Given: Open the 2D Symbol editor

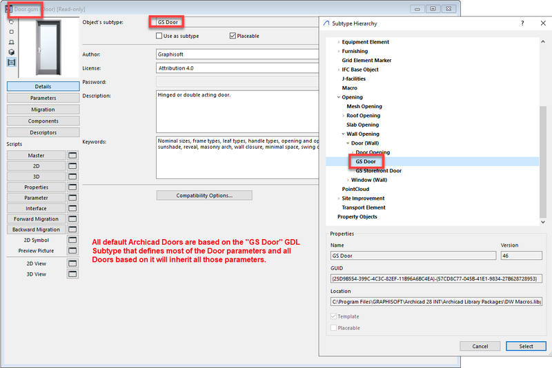Looking at the screenshot, I should click(x=37, y=240).
